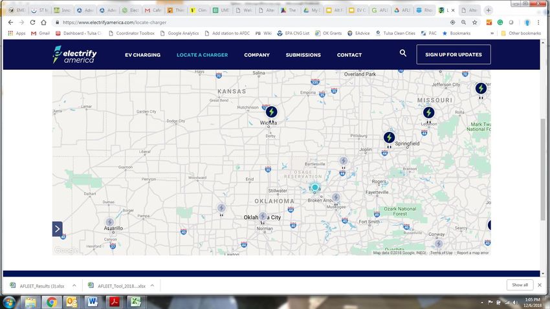
Task: Open the Windows Start menu
Action: [x=9, y=302]
